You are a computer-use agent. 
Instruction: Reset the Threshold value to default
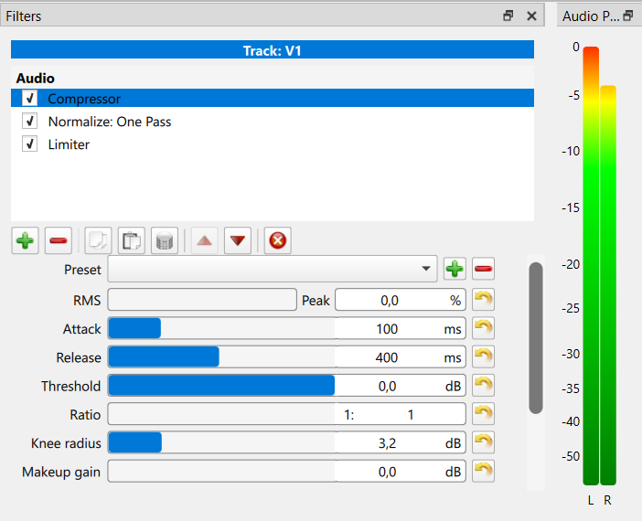(484, 386)
